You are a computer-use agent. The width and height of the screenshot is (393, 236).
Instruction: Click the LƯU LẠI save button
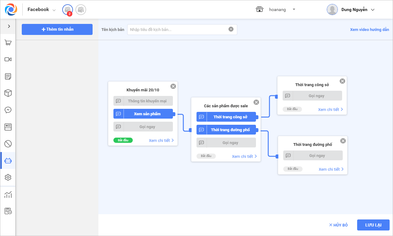(x=373, y=225)
